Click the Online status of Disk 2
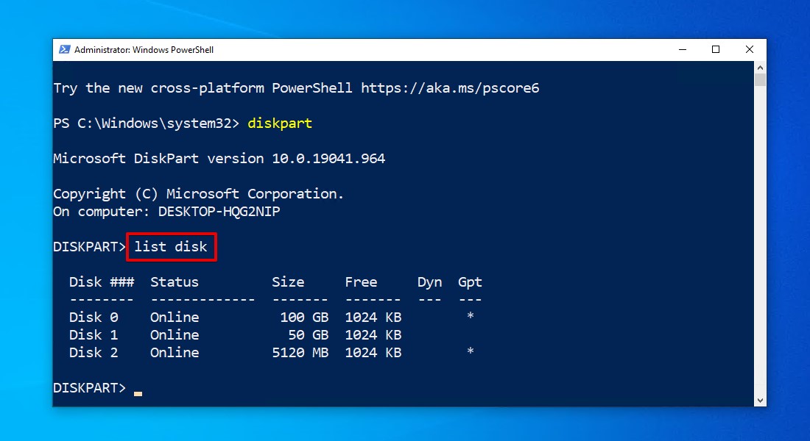 [x=175, y=352]
